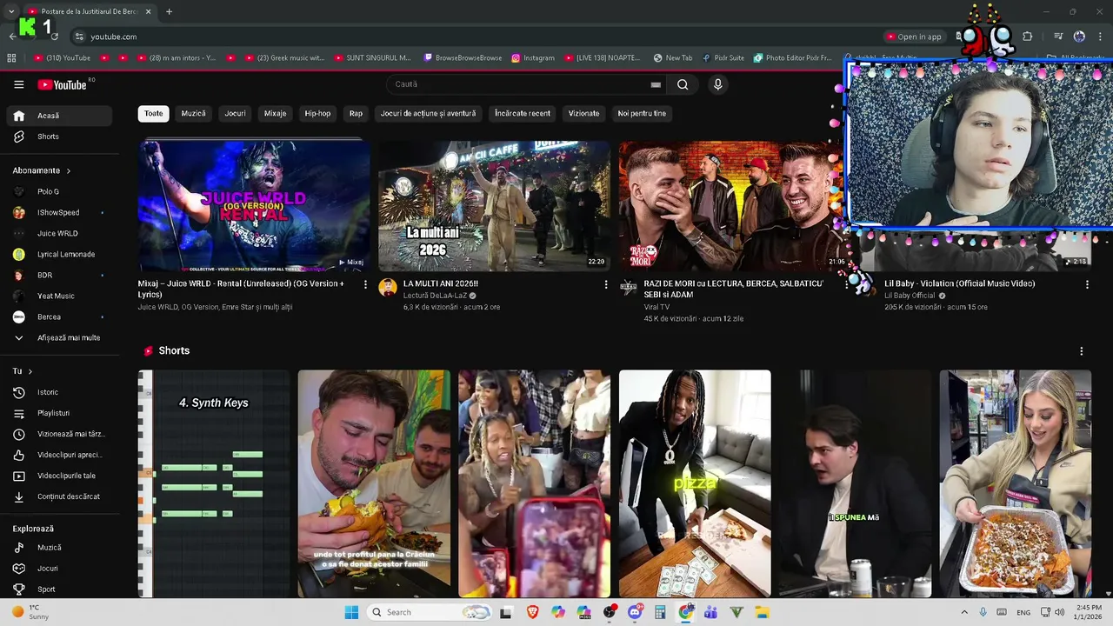Viewport: 1113px width, 626px height.
Task: Select the Mixaje filter chip
Action: point(275,113)
